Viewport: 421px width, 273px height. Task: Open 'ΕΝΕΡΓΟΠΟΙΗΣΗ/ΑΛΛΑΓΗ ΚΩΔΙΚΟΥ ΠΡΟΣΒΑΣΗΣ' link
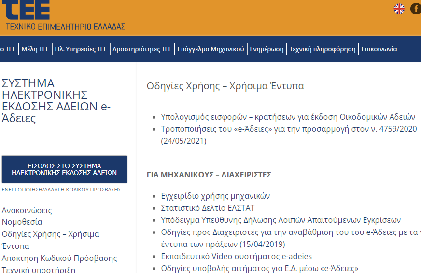point(61,190)
